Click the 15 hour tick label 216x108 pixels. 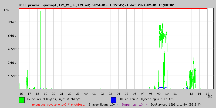[207, 93]
